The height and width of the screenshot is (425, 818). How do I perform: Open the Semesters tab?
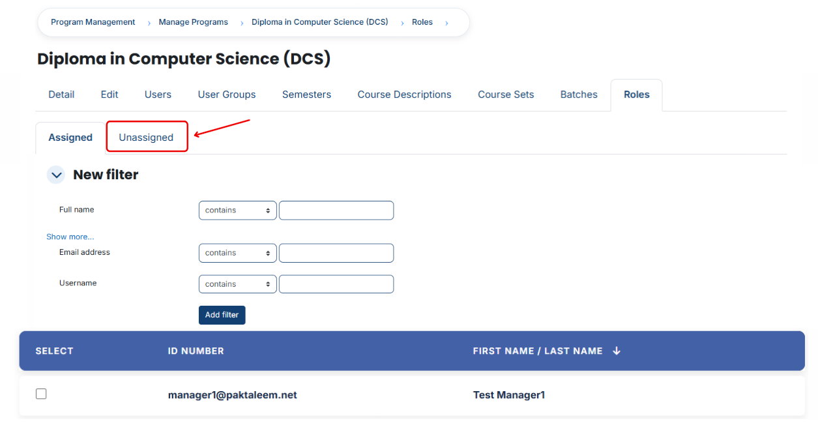[306, 95]
